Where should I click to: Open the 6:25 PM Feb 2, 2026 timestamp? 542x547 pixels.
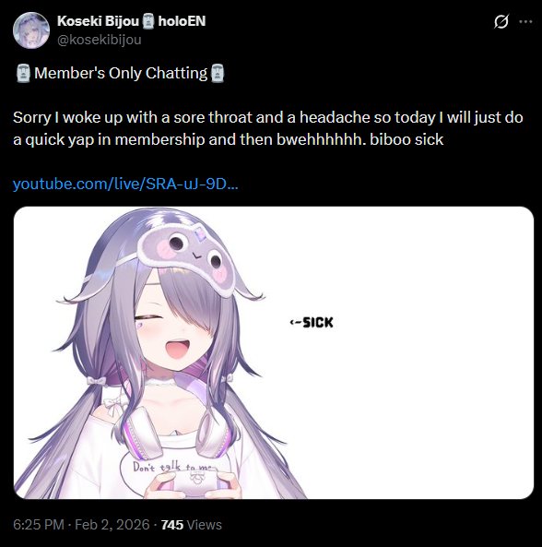pyautogui.click(x=81, y=525)
